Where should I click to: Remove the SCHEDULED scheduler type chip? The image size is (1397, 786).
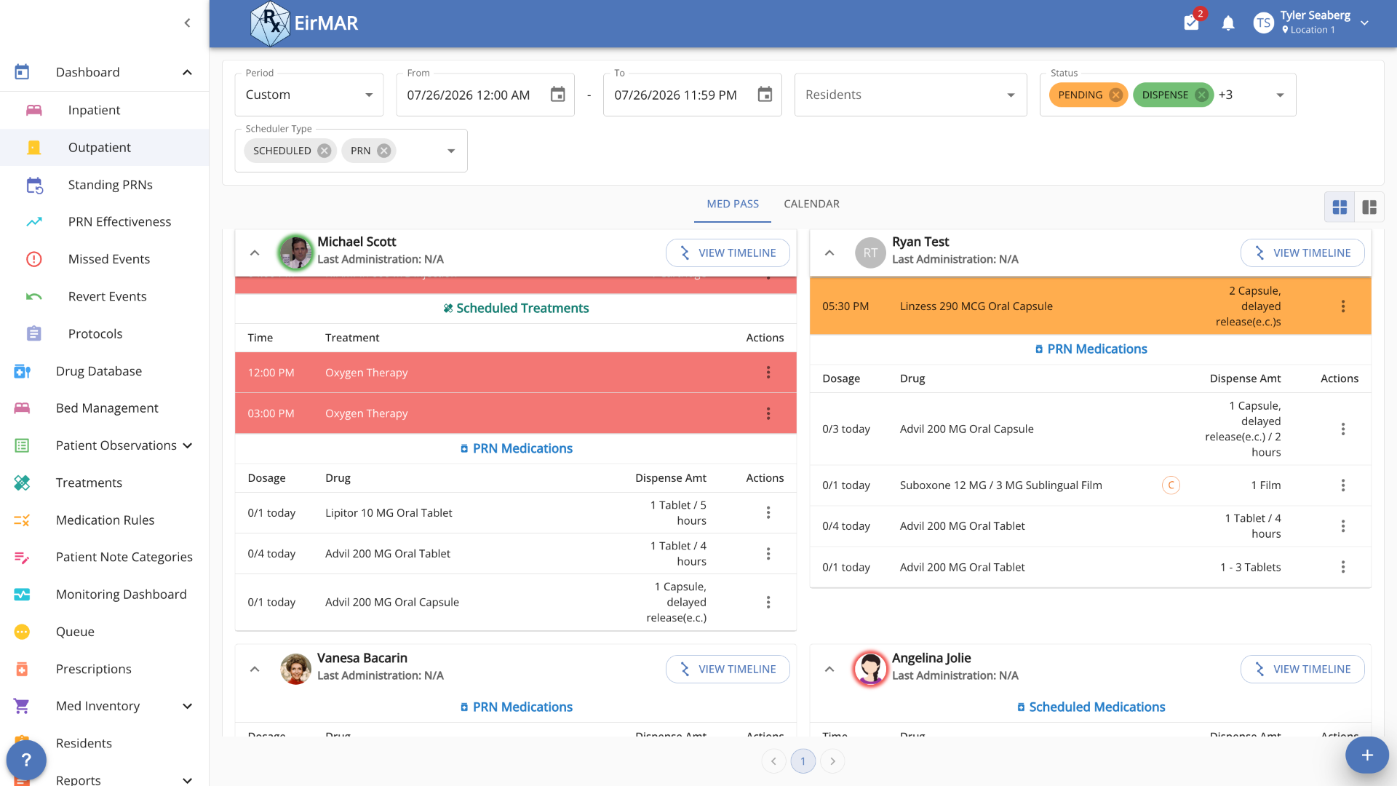click(325, 151)
